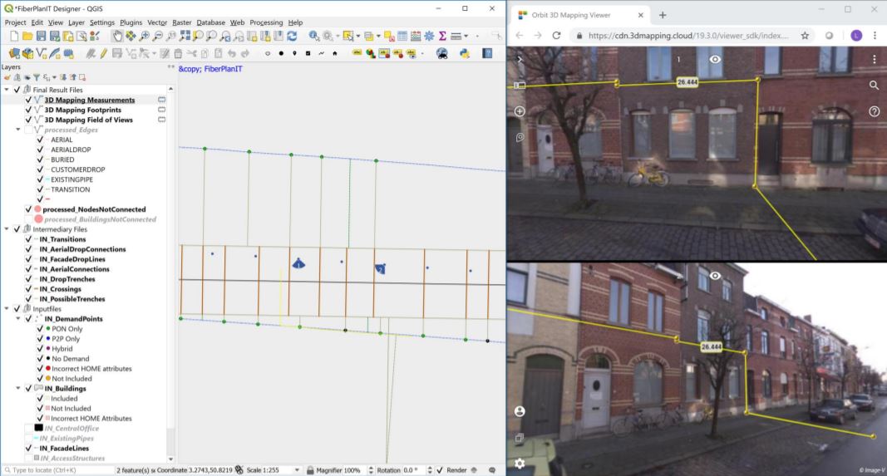Screen dimensions: 887x476
Task: Open the Processing menu
Action: pyautogui.click(x=266, y=22)
